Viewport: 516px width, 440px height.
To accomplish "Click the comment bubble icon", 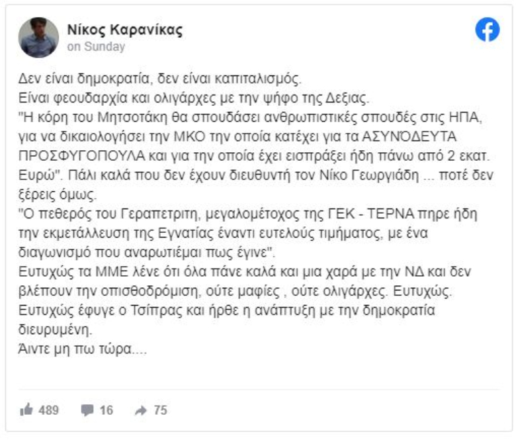I will (87, 410).
